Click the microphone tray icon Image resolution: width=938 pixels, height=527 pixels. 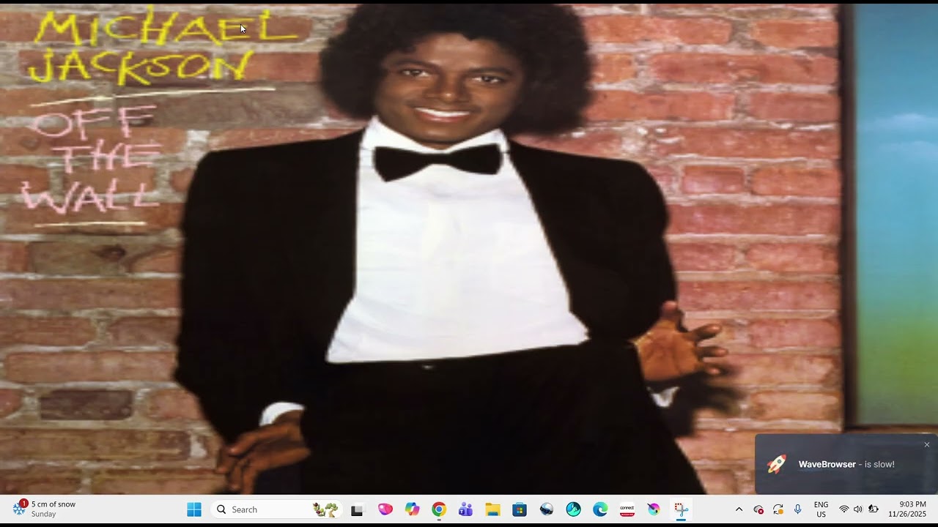click(x=797, y=509)
